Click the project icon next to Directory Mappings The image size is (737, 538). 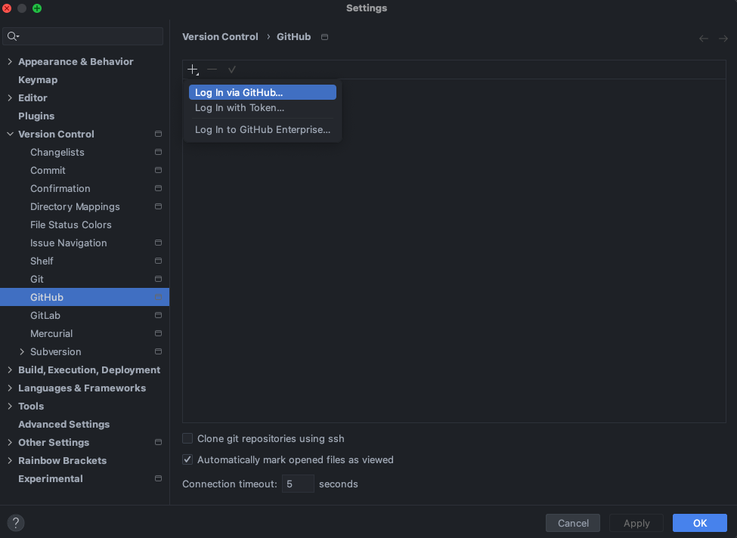pyautogui.click(x=159, y=206)
